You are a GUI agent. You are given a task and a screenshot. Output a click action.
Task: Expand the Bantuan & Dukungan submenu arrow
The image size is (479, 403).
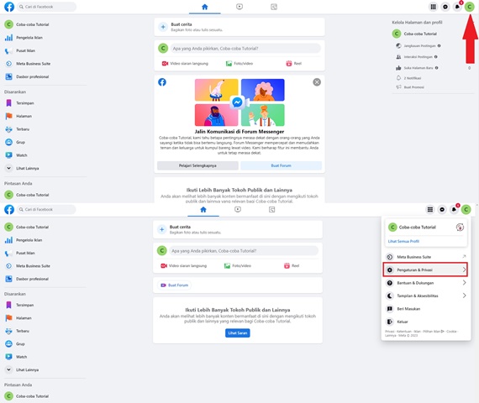464,283
